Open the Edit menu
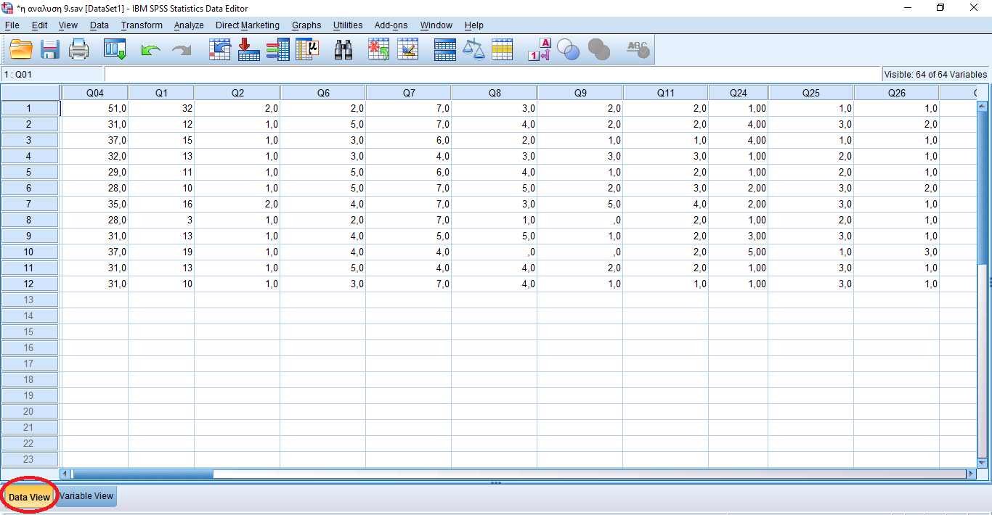The width and height of the screenshot is (992, 515). click(x=39, y=25)
